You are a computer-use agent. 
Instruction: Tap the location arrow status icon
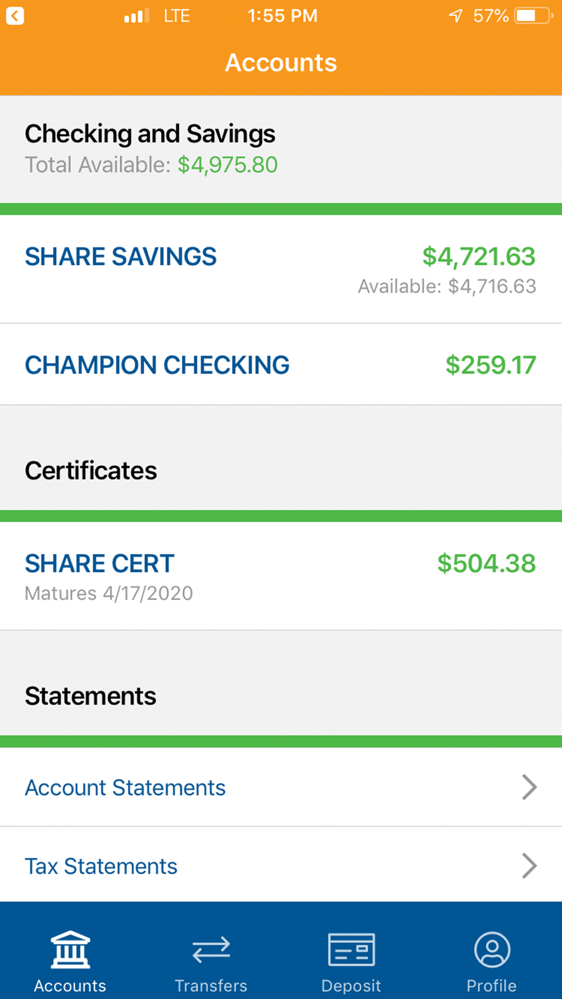[x=456, y=16]
